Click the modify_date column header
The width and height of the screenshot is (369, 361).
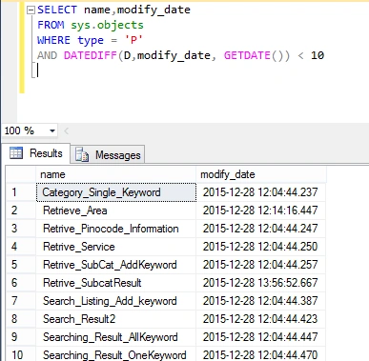[261, 174]
